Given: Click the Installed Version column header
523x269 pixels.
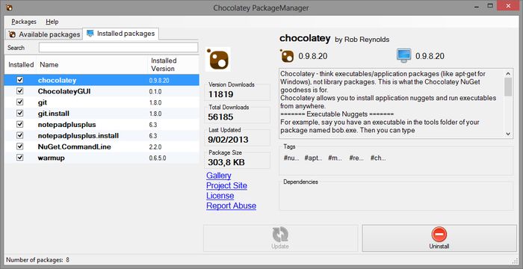Looking at the screenshot, I should tap(173, 65).
